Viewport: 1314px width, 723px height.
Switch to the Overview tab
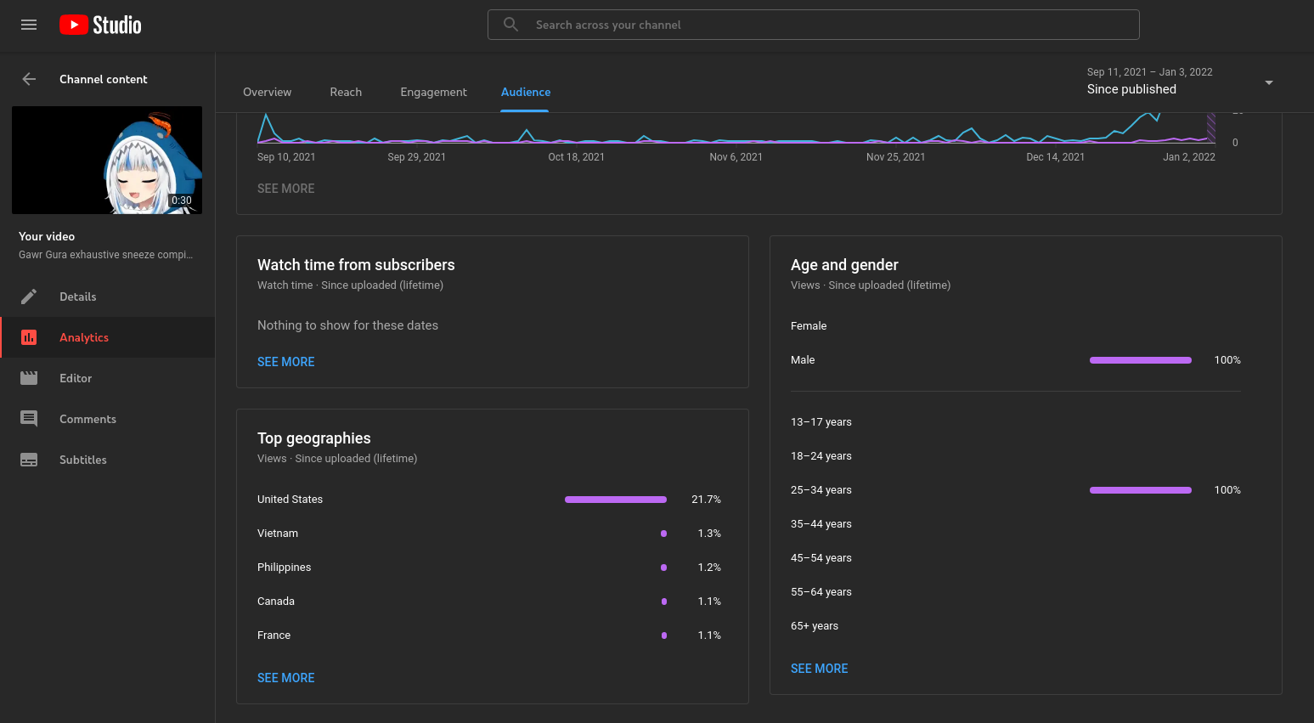click(267, 92)
